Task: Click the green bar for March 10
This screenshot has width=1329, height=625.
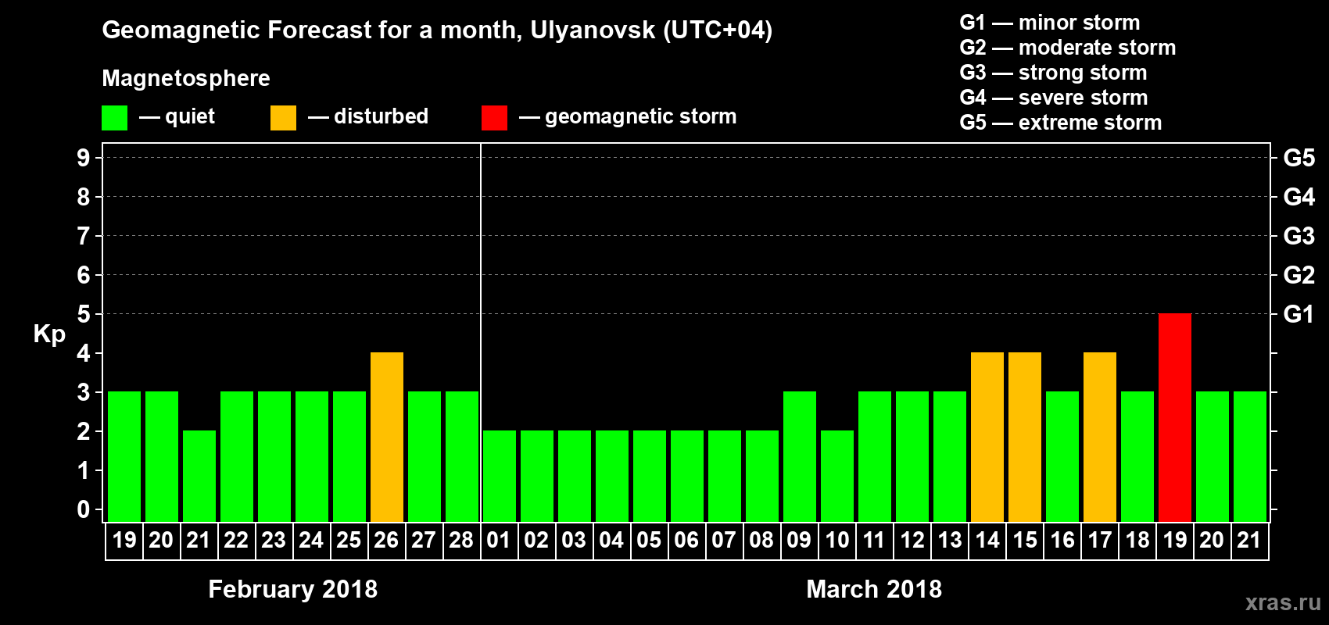Action: [837, 476]
